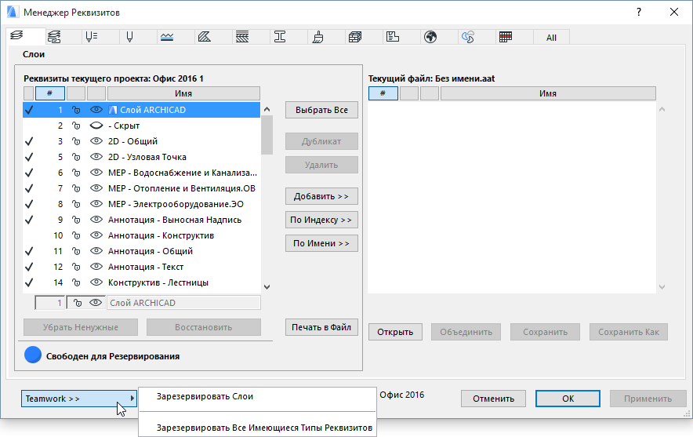Viewport: 693px width, 437px height.
Task: Click the 'По Имени >>' button
Action: click(x=321, y=243)
